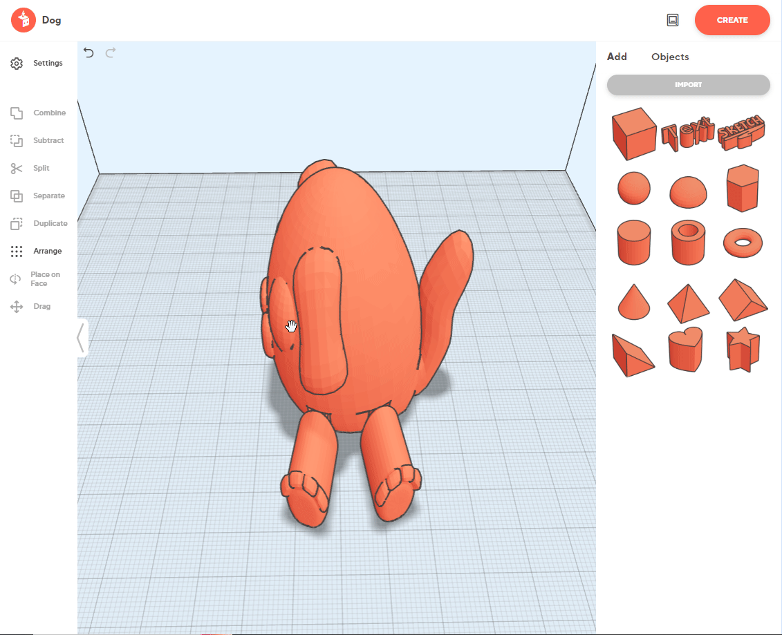Click the Duplicate tool
Screen dimensions: 782x635
[x=39, y=224]
